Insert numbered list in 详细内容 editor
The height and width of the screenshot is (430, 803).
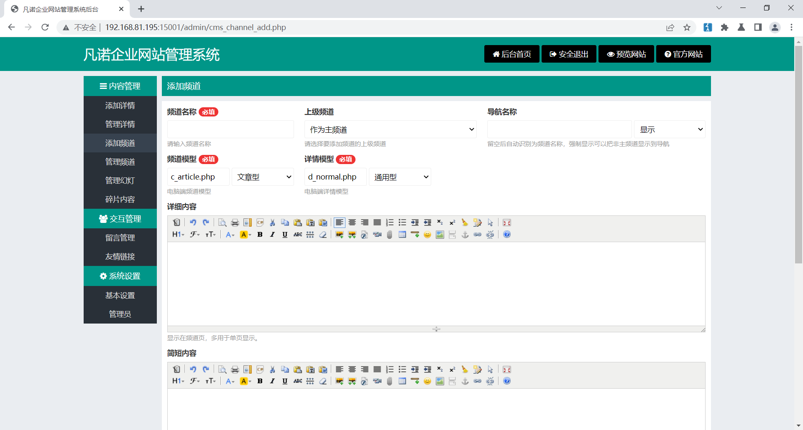[390, 223]
